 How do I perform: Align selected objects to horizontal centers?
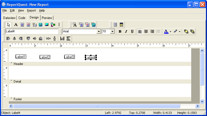14,38
